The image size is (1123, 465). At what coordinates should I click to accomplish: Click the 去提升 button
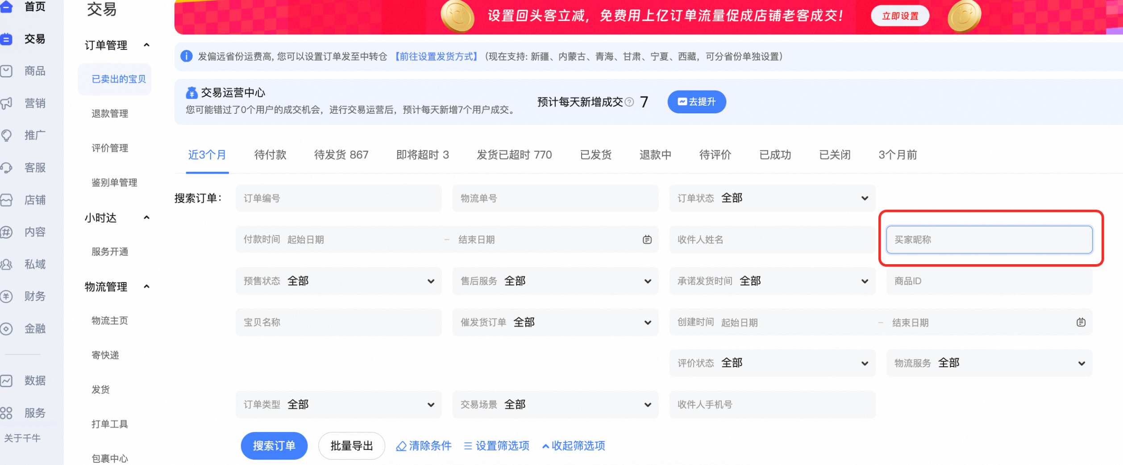pyautogui.click(x=697, y=102)
